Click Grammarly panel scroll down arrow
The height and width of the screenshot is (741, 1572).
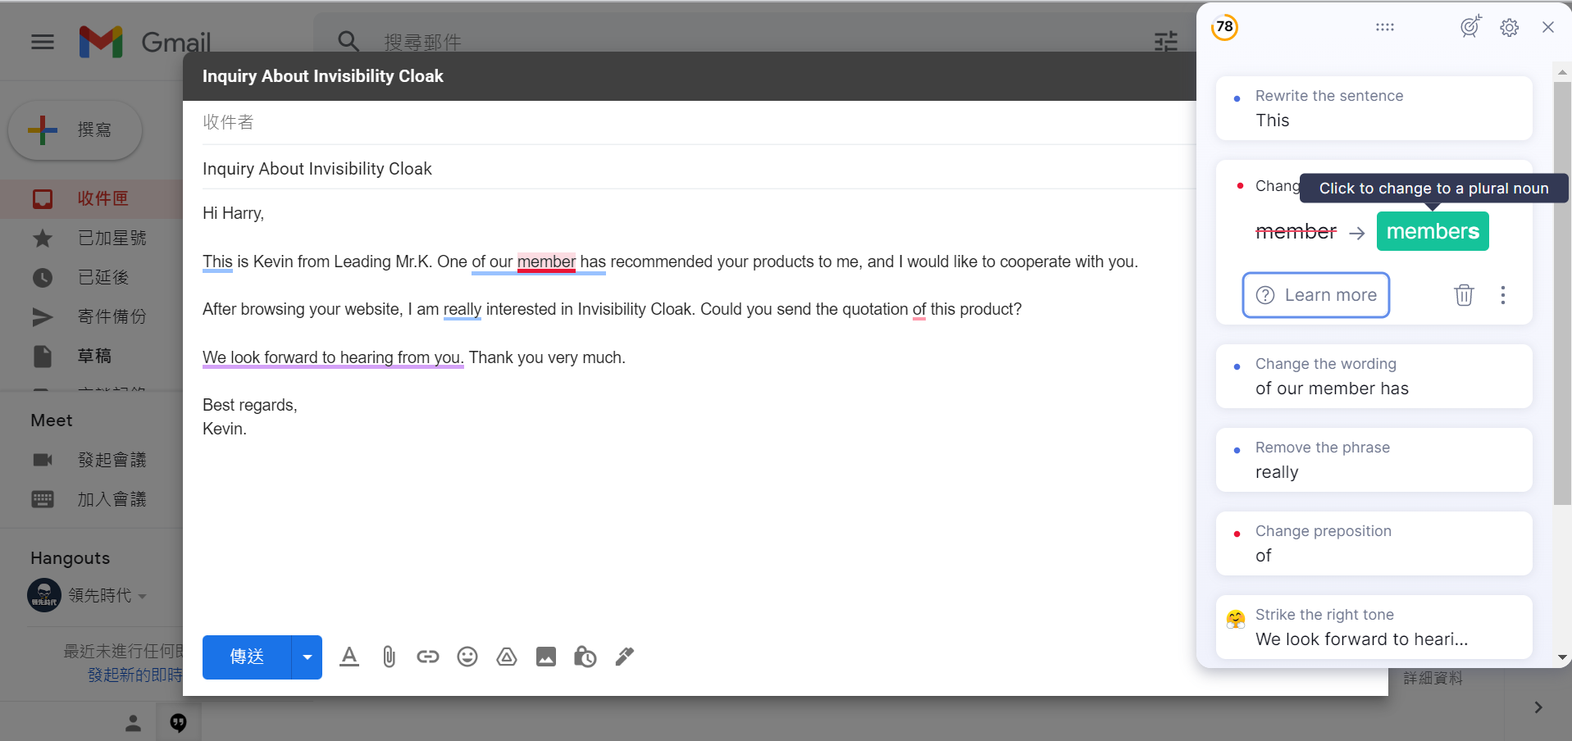[x=1563, y=657]
